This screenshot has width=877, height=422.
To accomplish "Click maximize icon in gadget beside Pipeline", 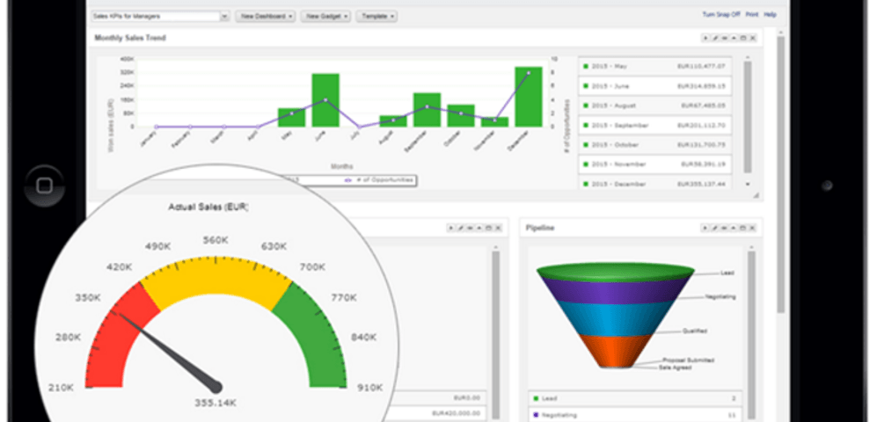I will [489, 228].
